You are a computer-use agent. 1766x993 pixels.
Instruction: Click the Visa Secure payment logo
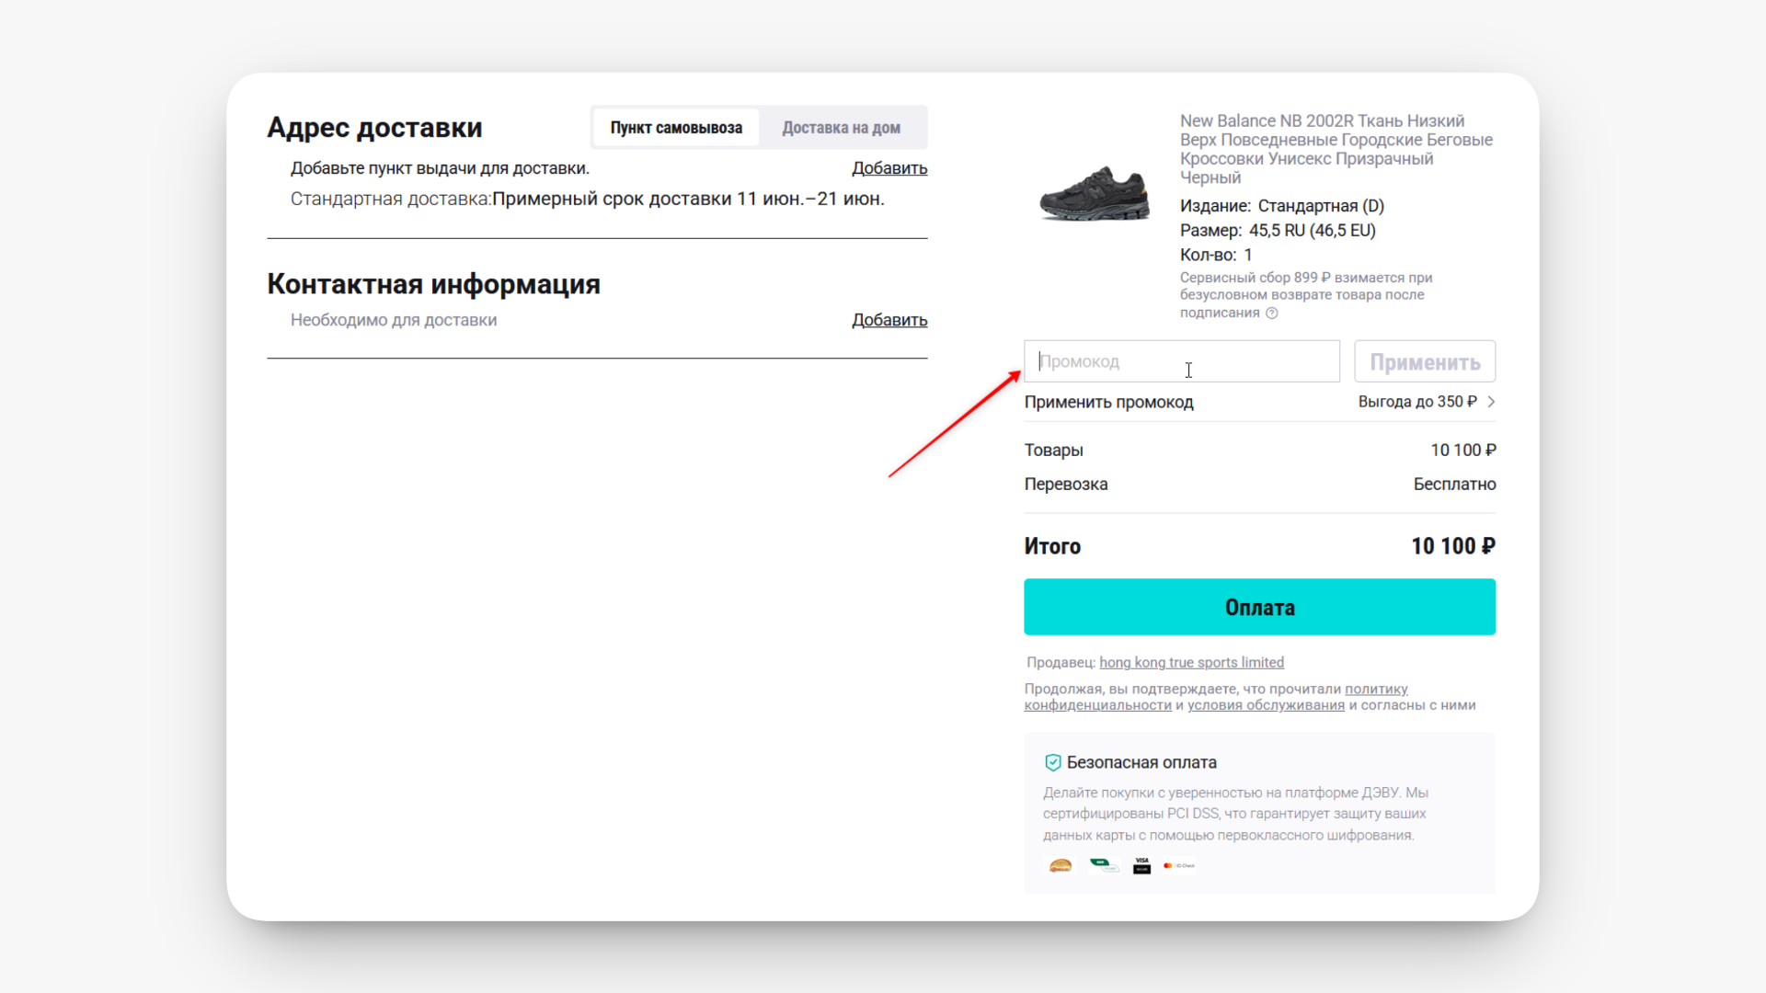[x=1141, y=865]
